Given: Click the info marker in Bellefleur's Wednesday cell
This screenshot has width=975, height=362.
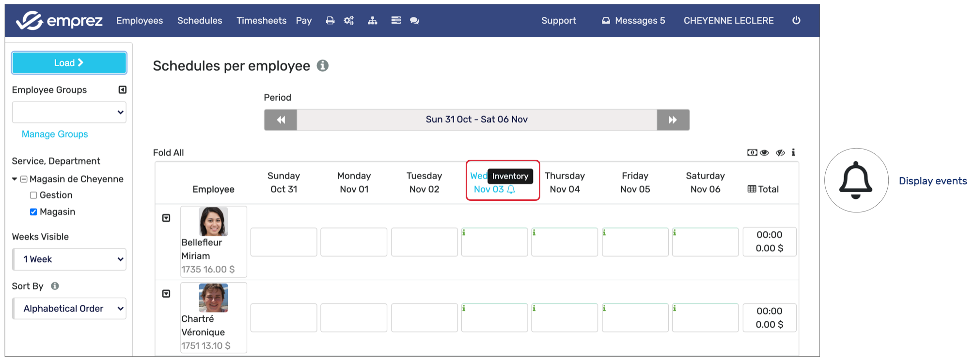Looking at the screenshot, I should [464, 233].
